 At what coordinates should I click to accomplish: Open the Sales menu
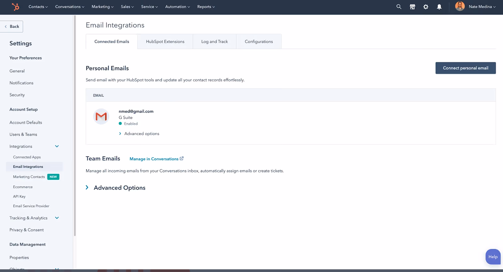[x=127, y=7]
